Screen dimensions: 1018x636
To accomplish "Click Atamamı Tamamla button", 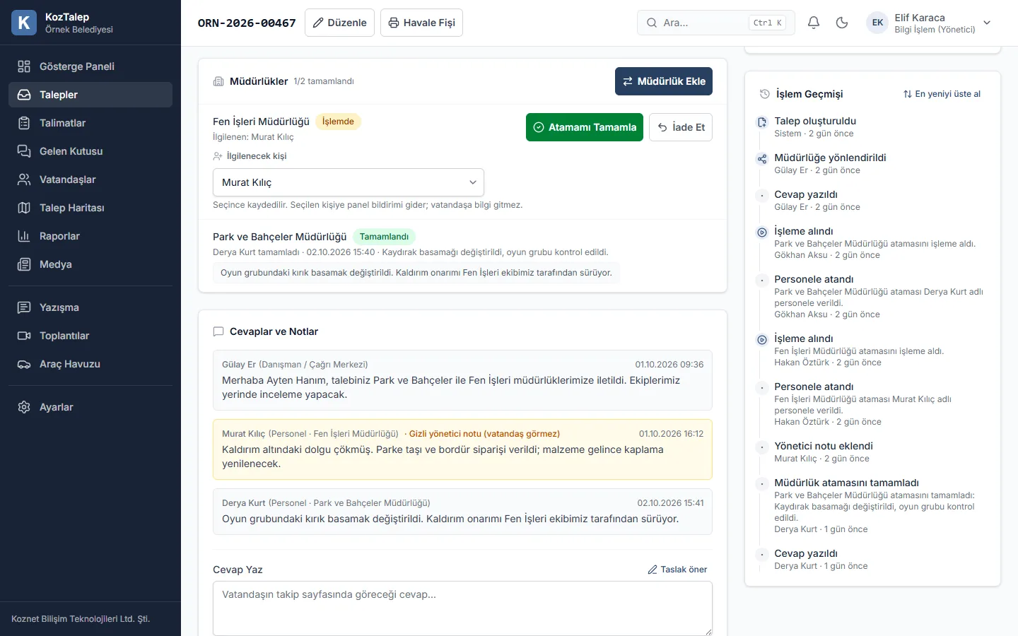I will coord(585,127).
